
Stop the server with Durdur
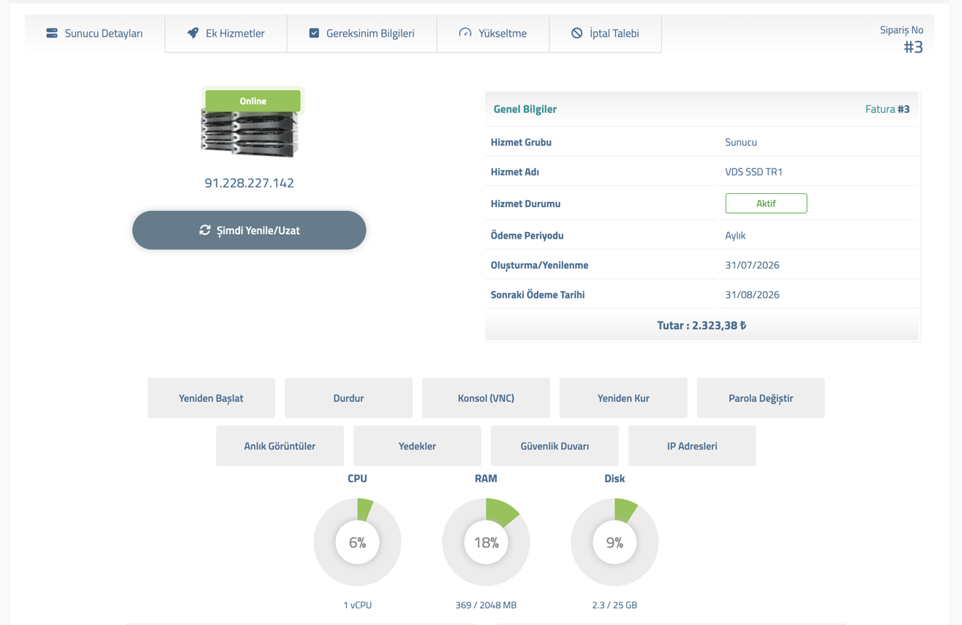[x=349, y=398]
